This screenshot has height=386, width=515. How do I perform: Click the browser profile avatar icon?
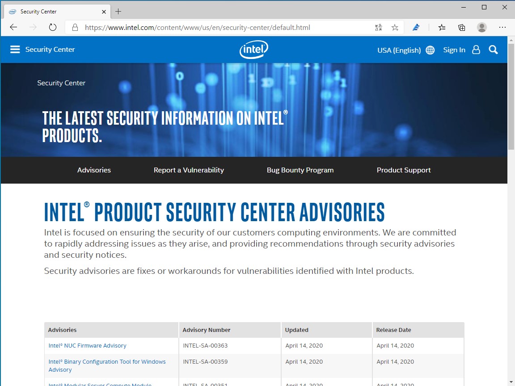(x=481, y=27)
